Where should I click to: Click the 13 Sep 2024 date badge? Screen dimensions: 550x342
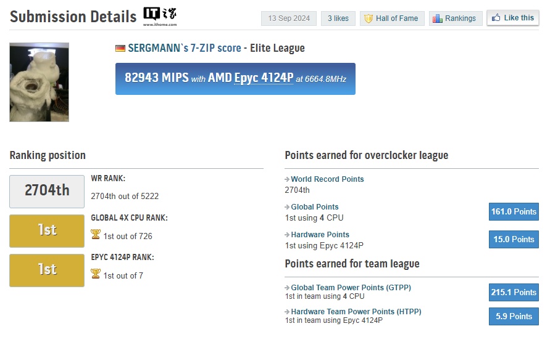click(289, 18)
